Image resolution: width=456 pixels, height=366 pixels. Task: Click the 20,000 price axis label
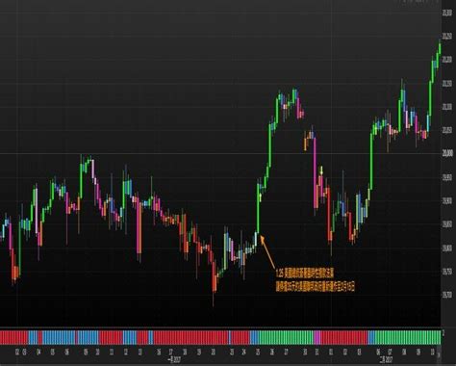pyautogui.click(x=447, y=153)
